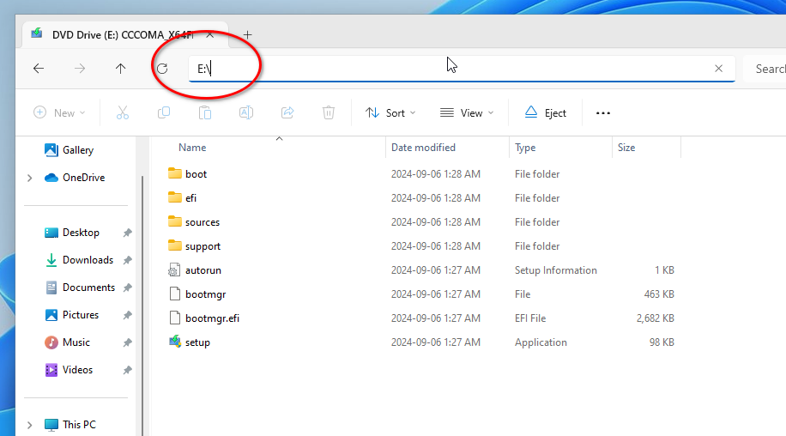Clear the address bar text
The height and width of the screenshot is (436, 786).
[718, 69]
